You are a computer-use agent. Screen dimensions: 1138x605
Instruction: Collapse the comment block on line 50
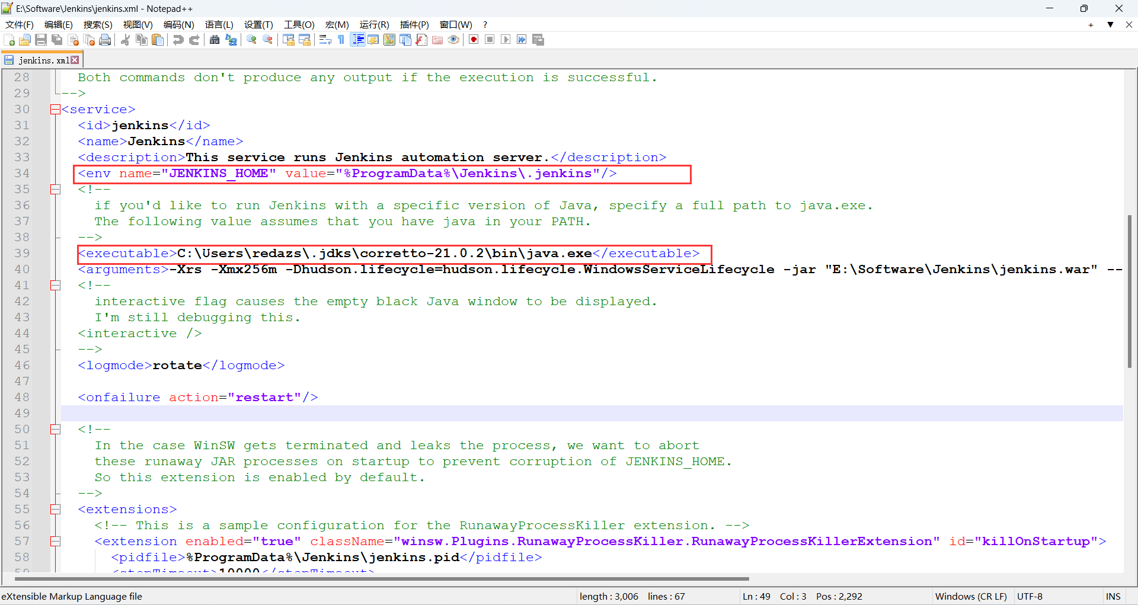(55, 429)
